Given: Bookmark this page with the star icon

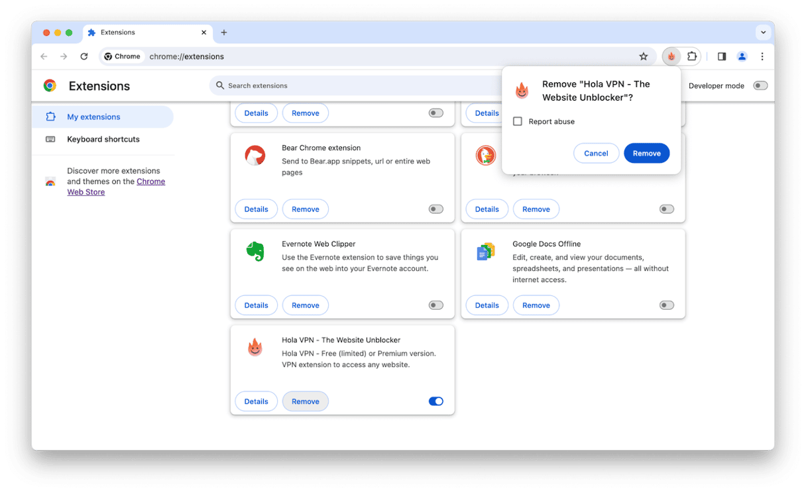Looking at the screenshot, I should [x=643, y=56].
